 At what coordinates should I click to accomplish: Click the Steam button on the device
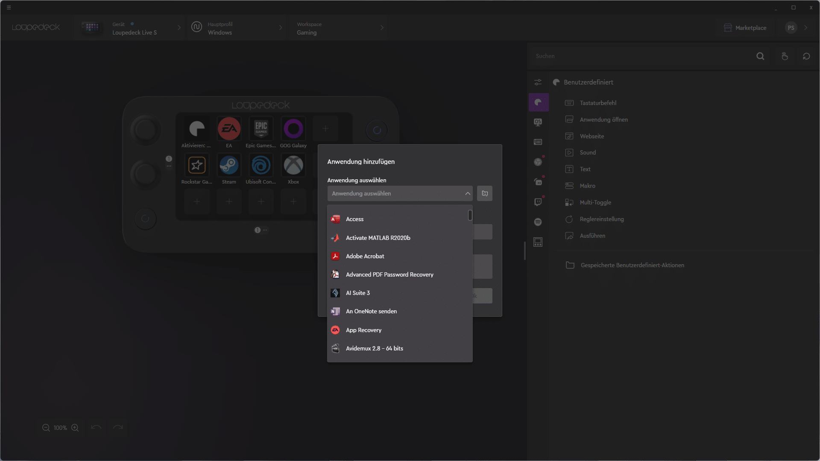coord(229,166)
